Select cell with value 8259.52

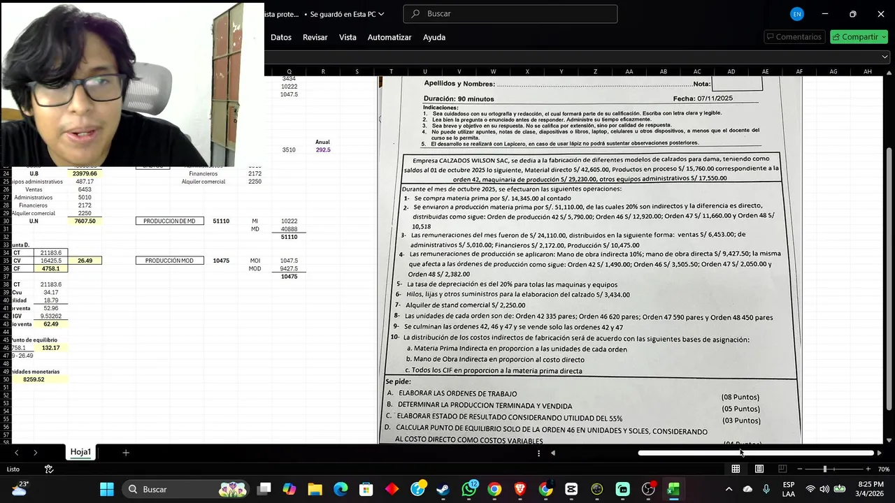coord(34,379)
